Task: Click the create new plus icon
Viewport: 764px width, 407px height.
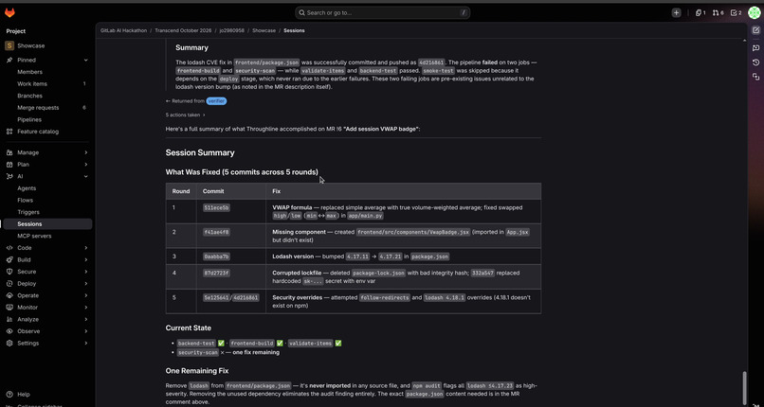Action: click(x=676, y=13)
